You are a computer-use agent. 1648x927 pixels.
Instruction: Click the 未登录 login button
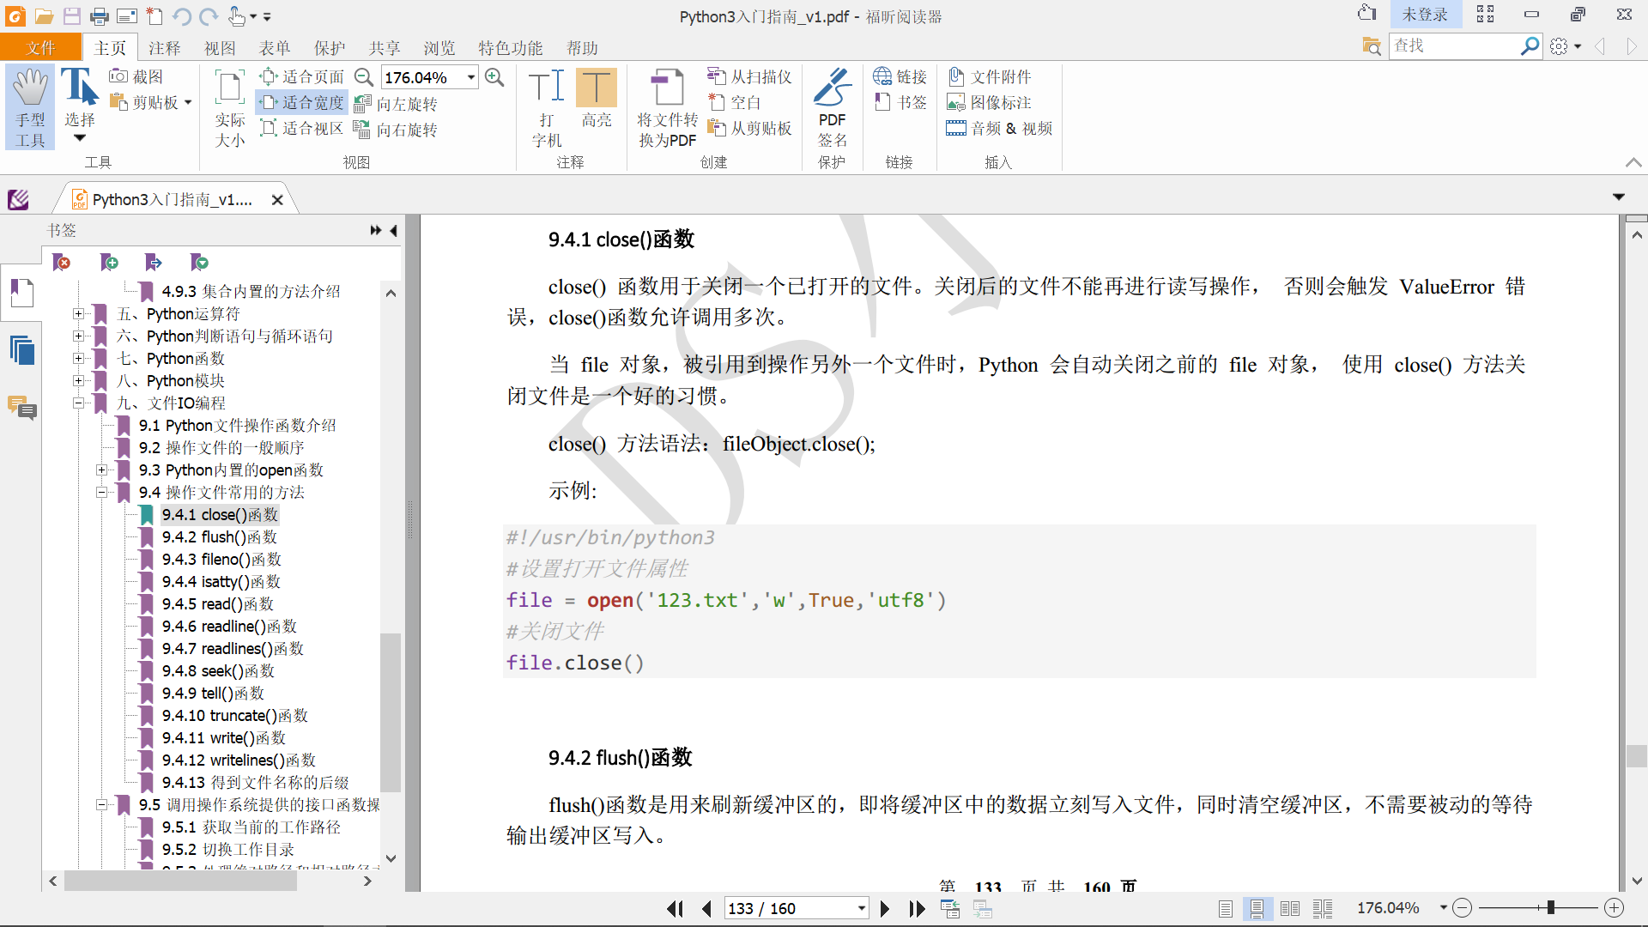click(x=1424, y=15)
